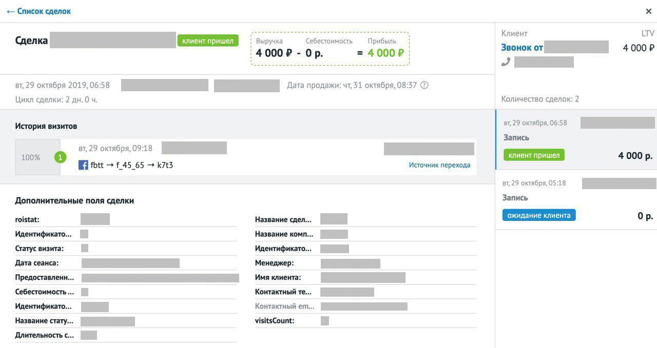Select the deal card from 05:18
657x348 pixels.
(x=575, y=199)
